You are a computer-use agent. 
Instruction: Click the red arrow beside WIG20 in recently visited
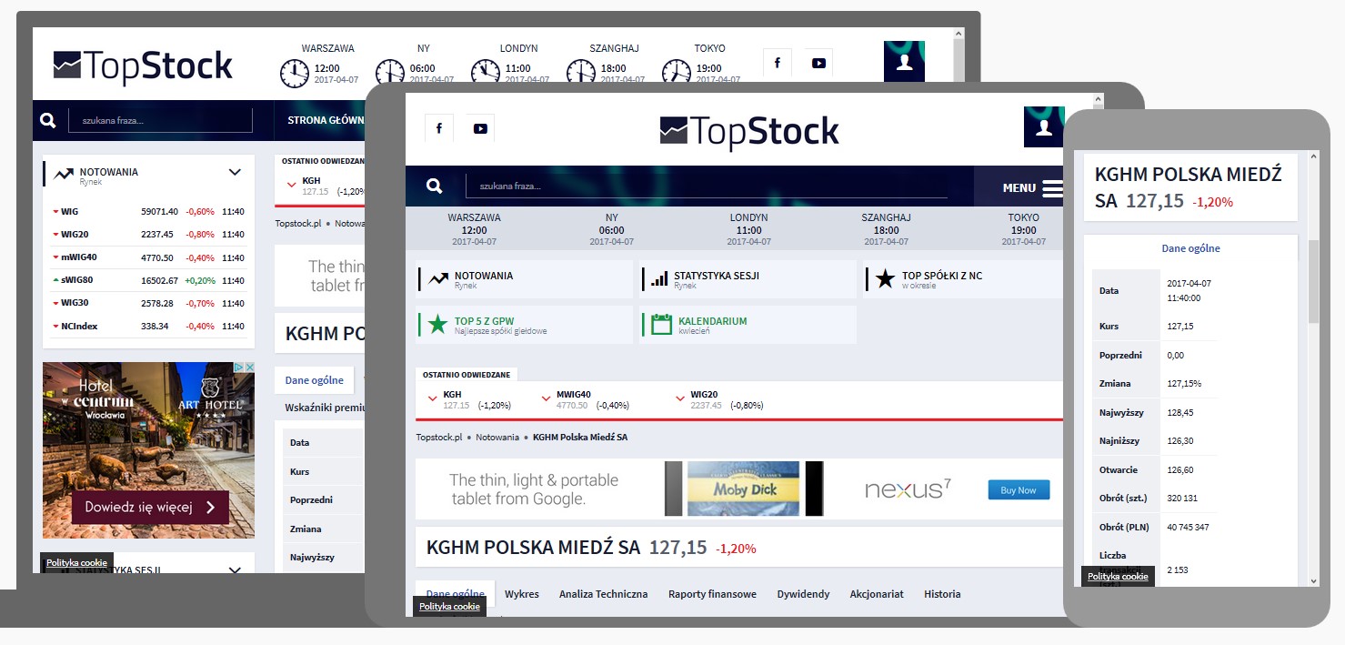[679, 398]
